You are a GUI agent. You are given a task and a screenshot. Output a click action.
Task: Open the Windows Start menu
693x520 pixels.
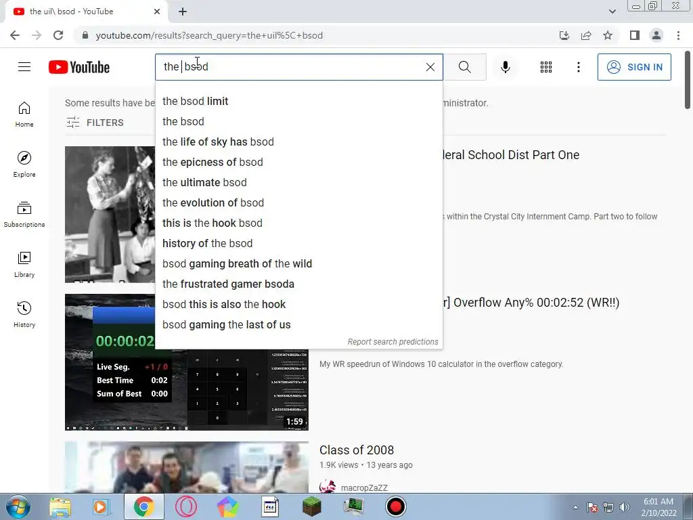coord(18,506)
